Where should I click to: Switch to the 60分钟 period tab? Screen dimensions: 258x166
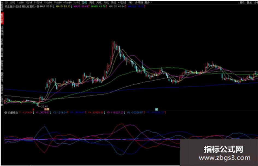(67, 3)
